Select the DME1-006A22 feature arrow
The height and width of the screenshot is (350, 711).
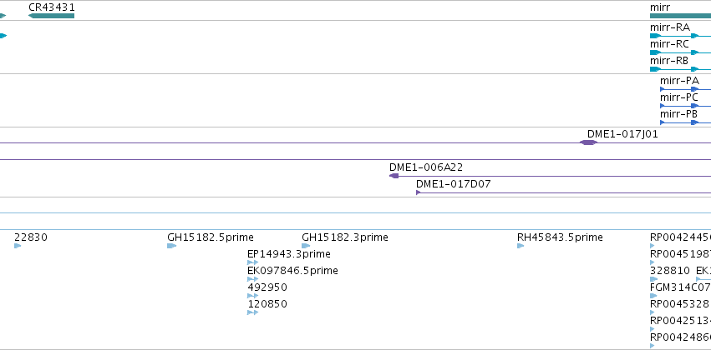(394, 176)
